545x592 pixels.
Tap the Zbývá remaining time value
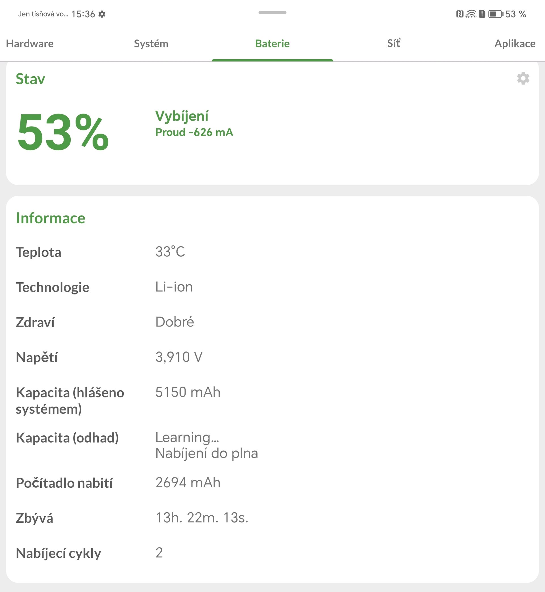202,517
